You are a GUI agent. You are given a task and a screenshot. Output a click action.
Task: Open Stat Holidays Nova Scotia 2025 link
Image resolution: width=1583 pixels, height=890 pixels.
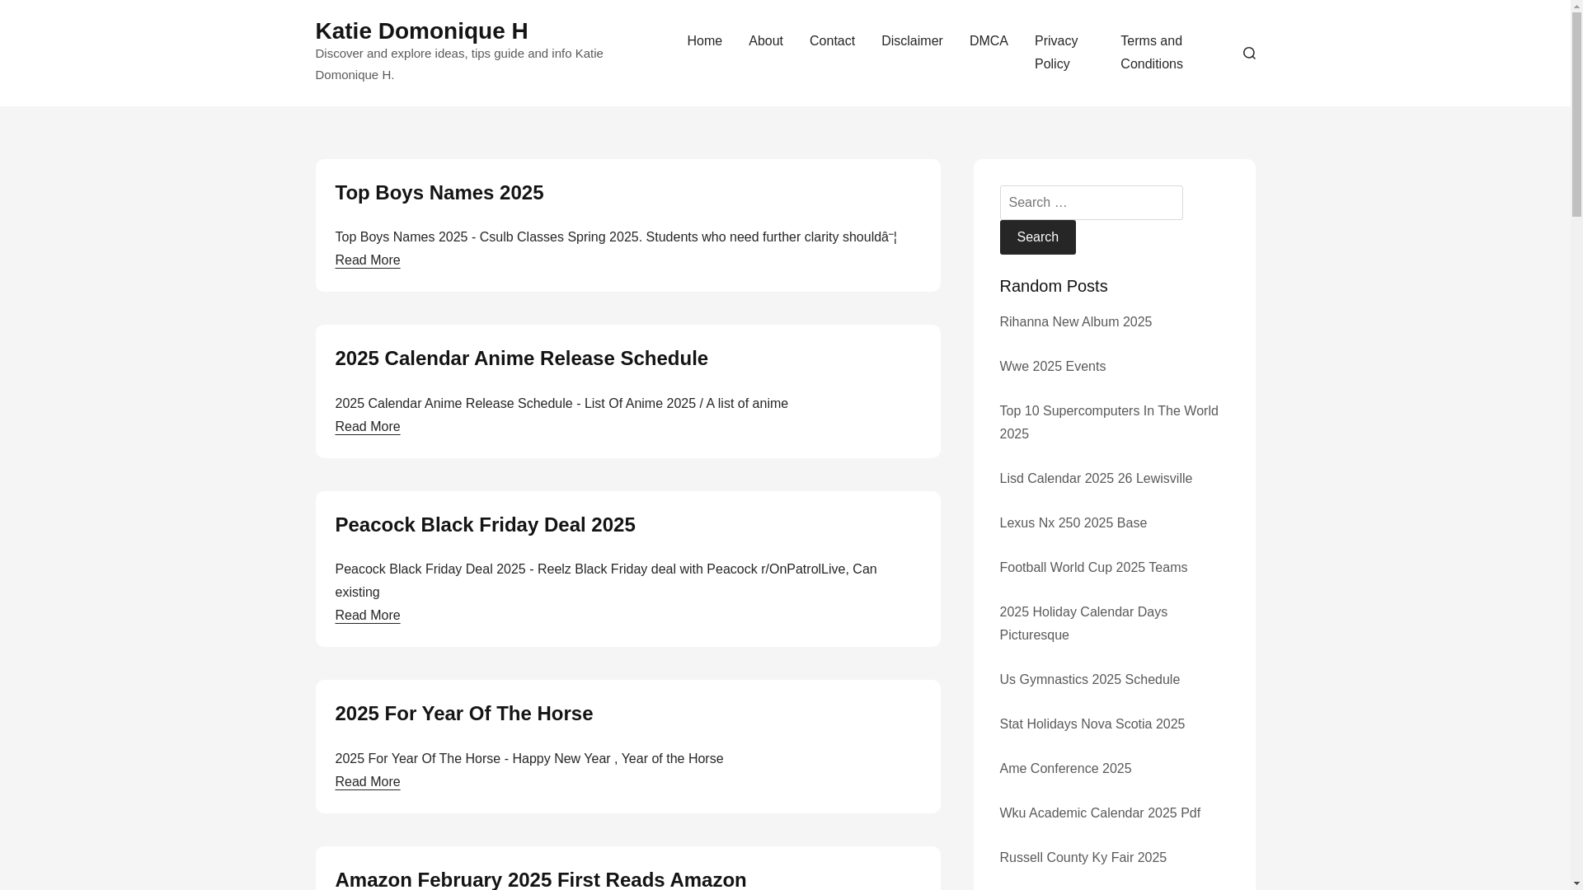coord(1092,724)
